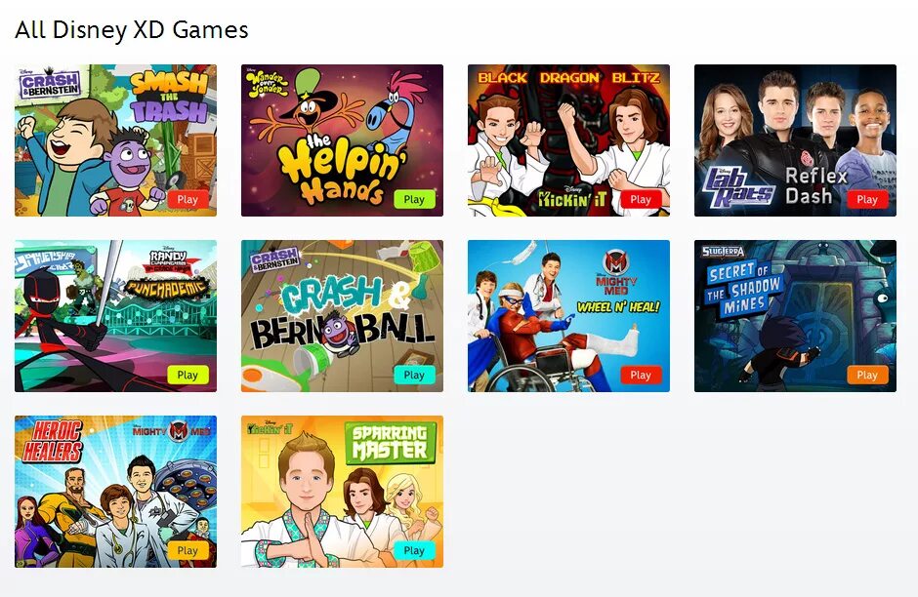
Task: Click Play on Wheel N' Heal game
Action: tap(641, 375)
